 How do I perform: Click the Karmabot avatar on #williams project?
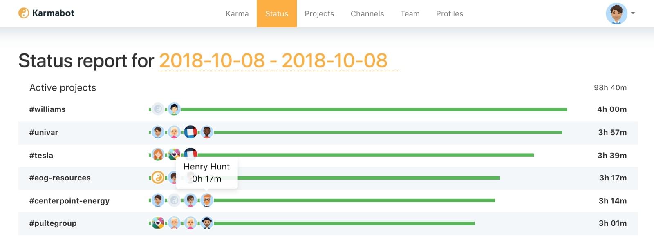157,109
